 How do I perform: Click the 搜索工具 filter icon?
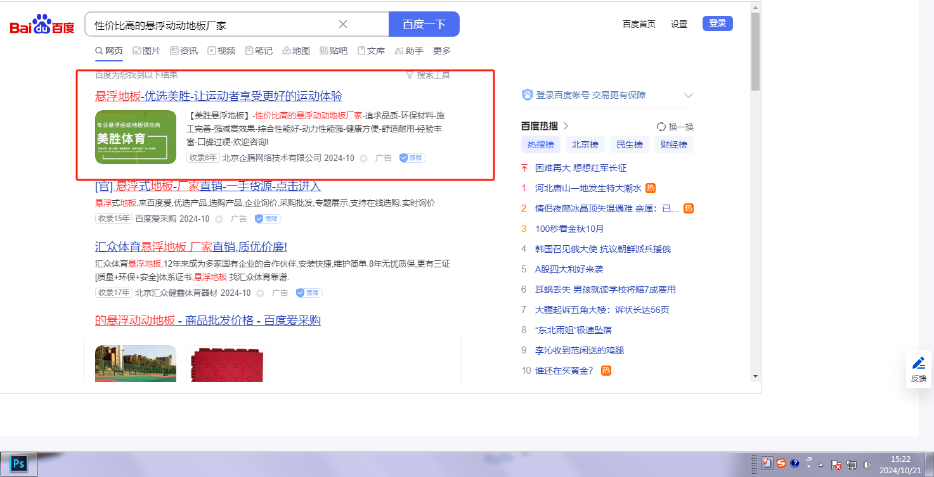coord(410,75)
